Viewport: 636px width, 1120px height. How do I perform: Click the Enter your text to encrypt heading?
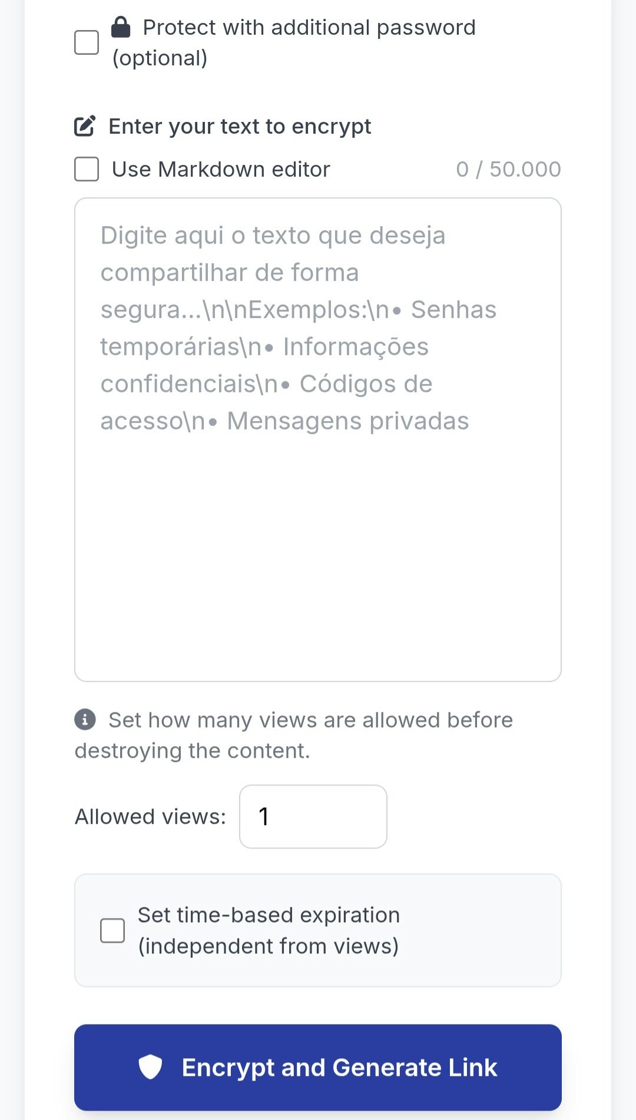point(240,126)
